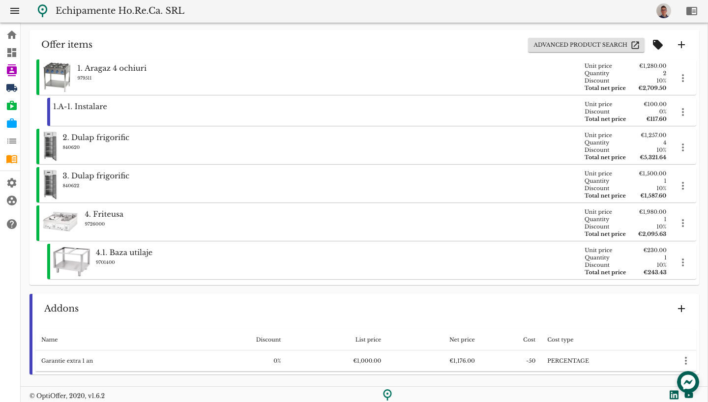Viewport: 708px width, 402px height.
Task: Open Settings gear in sidebar
Action: tap(12, 183)
